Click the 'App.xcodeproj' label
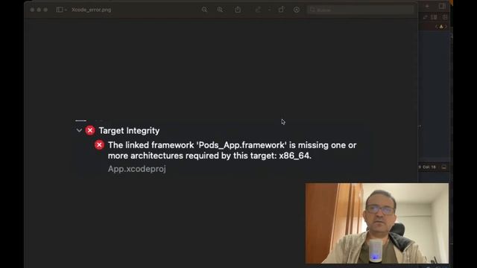The height and width of the screenshot is (268, 477). [x=137, y=169]
